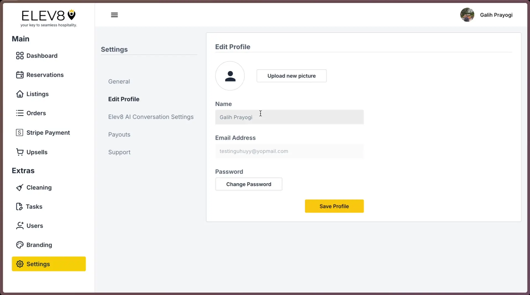Image resolution: width=530 pixels, height=295 pixels.
Task: Open Reservations via its calendar icon
Action: (x=19, y=75)
